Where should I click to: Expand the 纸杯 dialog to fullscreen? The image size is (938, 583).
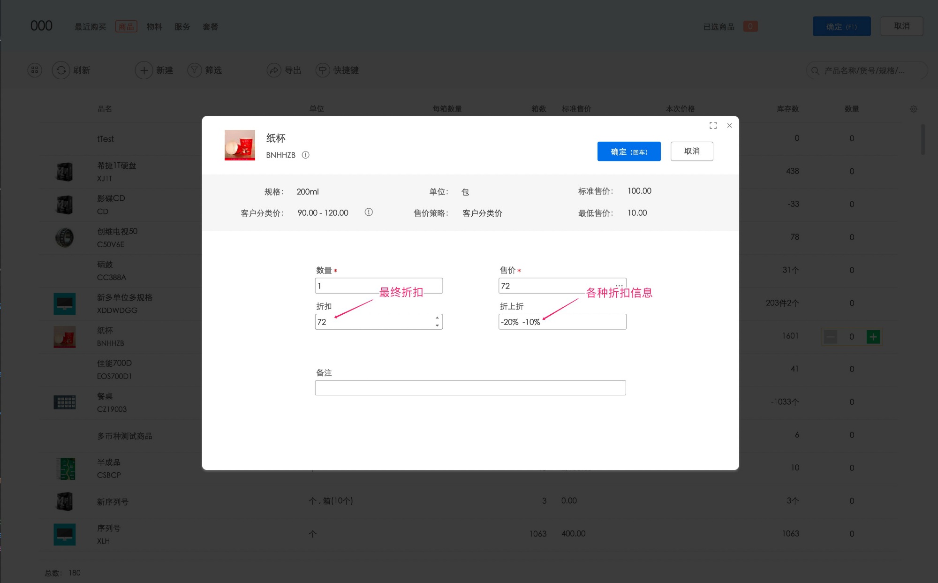click(x=713, y=125)
